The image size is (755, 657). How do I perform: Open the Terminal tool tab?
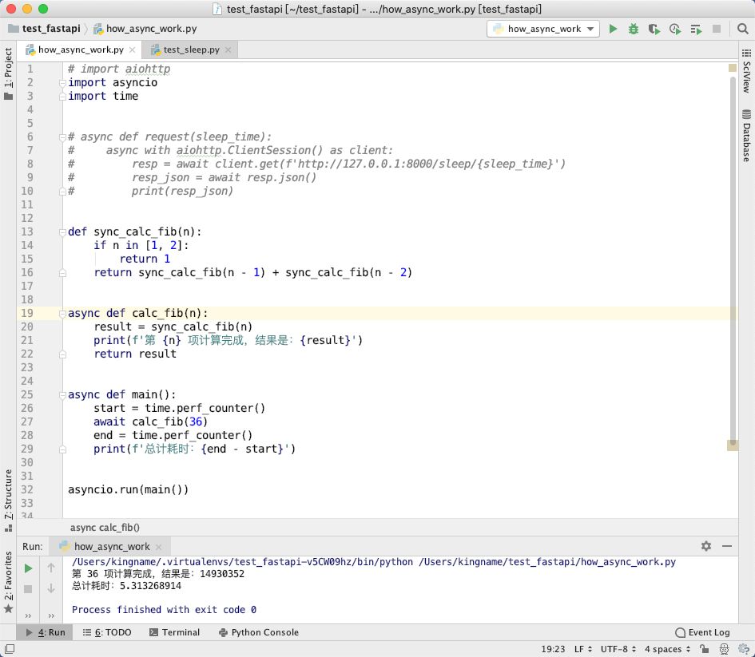(x=174, y=632)
